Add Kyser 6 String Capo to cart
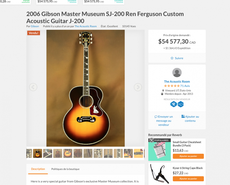 click(x=188, y=179)
